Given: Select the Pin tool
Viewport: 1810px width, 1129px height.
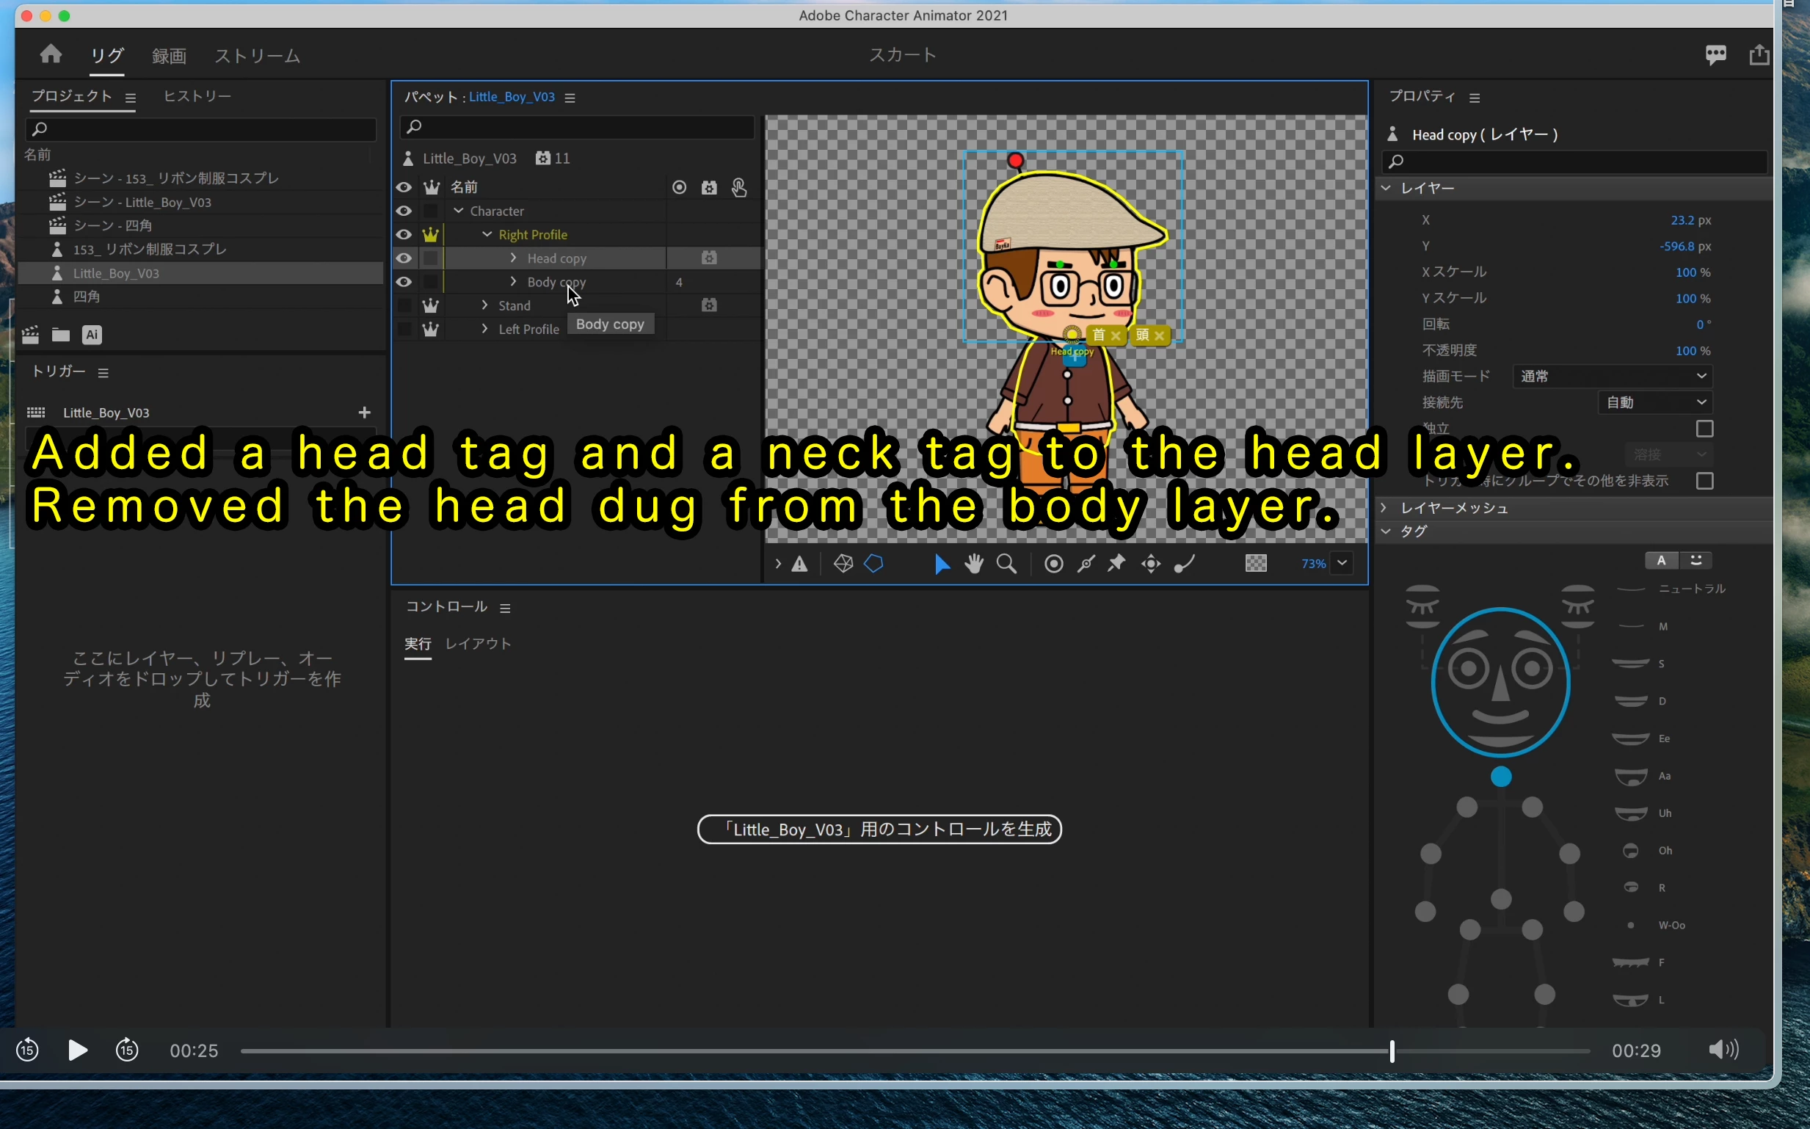Looking at the screenshot, I should click(x=1116, y=564).
